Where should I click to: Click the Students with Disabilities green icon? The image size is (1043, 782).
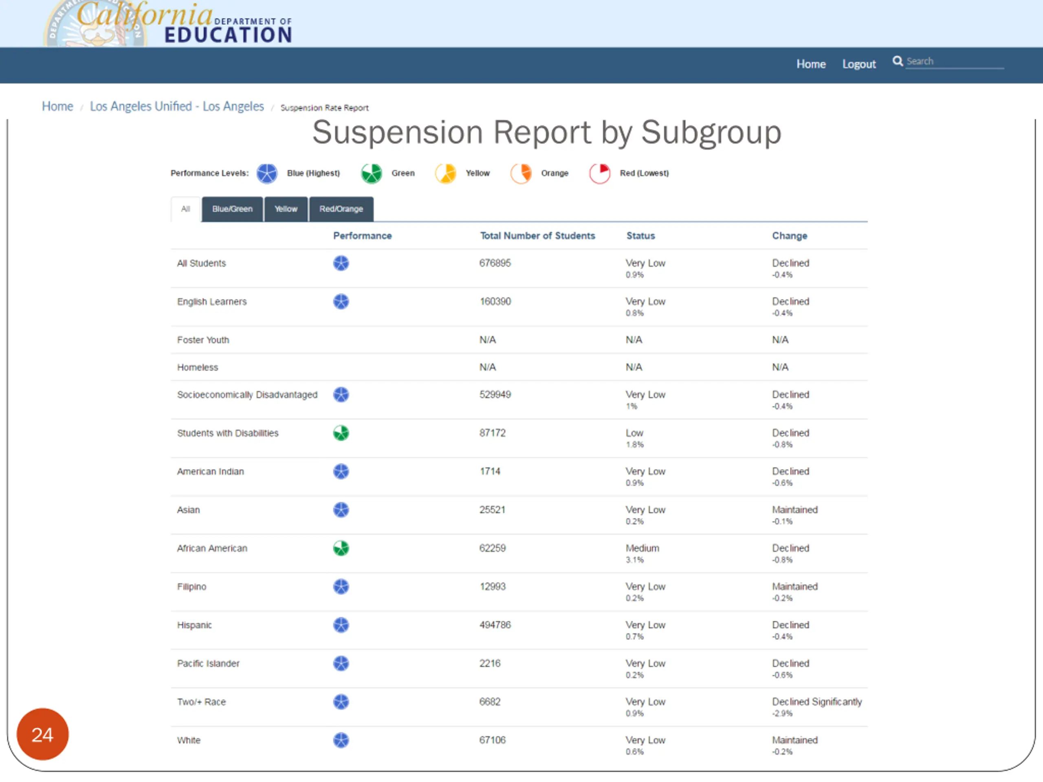(x=341, y=433)
